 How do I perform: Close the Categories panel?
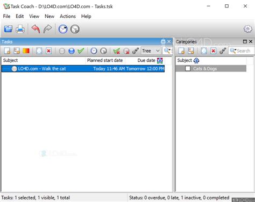(251, 41)
